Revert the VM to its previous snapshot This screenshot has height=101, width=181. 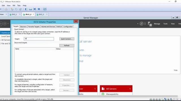click(x=16, y=9)
